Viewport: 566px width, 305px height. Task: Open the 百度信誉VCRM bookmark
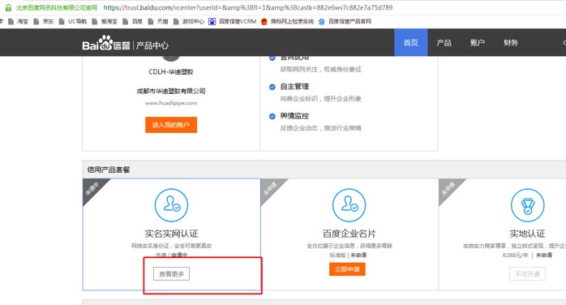click(233, 22)
